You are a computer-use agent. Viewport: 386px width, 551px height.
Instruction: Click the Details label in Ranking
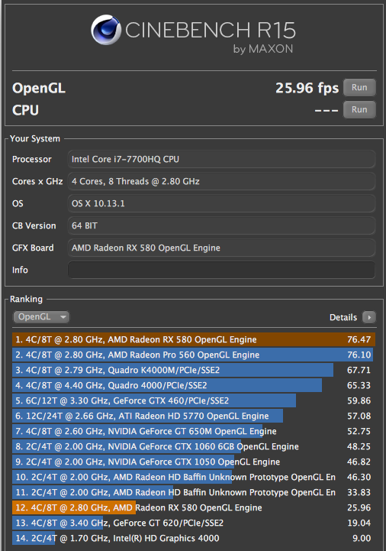[343, 317]
